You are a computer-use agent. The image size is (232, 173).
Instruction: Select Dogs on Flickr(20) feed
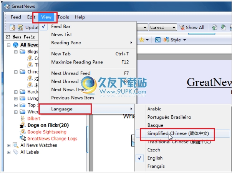pos(48,125)
